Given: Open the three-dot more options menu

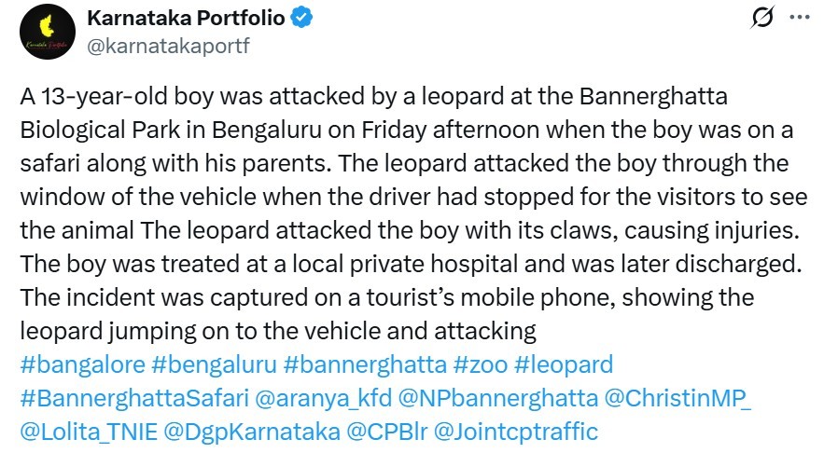Looking at the screenshot, I should 800,18.
